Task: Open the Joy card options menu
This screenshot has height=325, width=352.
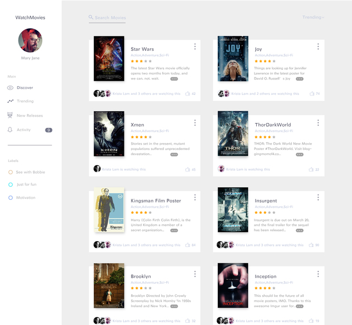Action: click(x=318, y=47)
